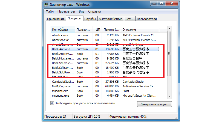Viewport: 219px width, 122px height.
Task: Select the msseces.exe process
Action: [x=105, y=96]
